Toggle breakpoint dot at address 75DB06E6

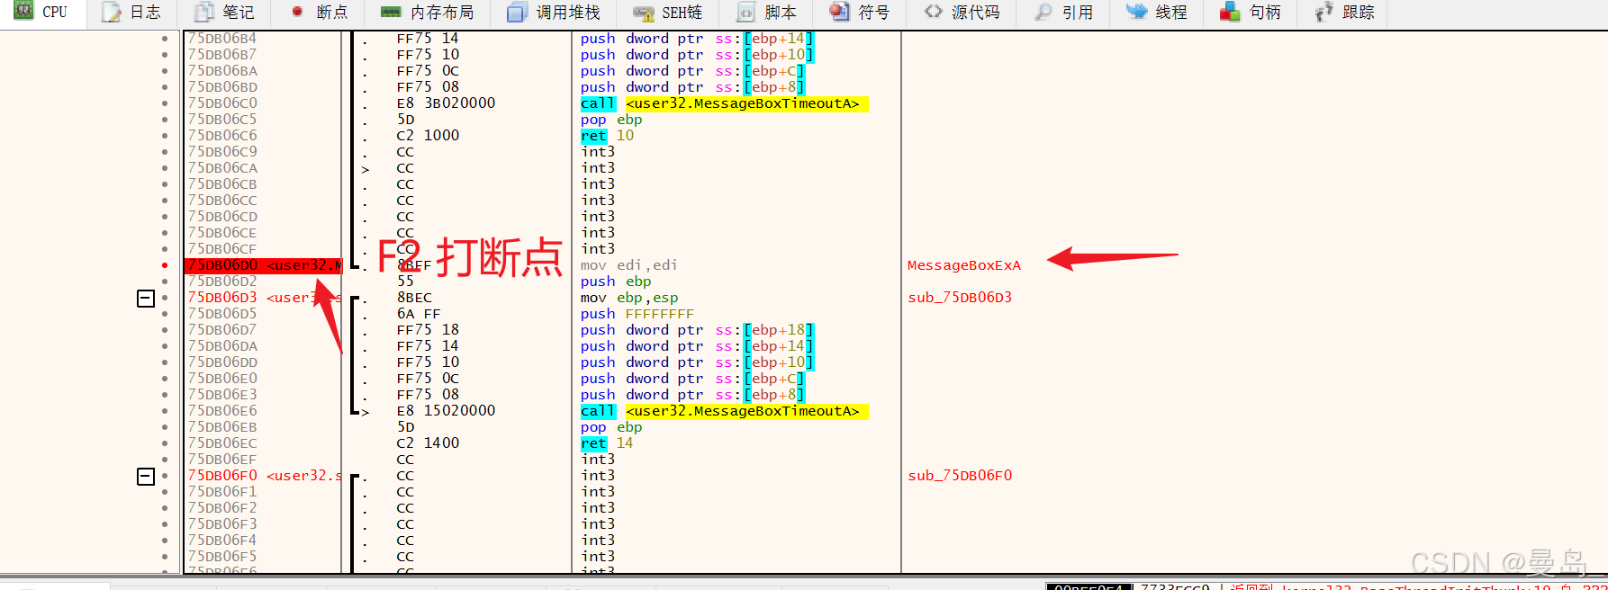(165, 411)
